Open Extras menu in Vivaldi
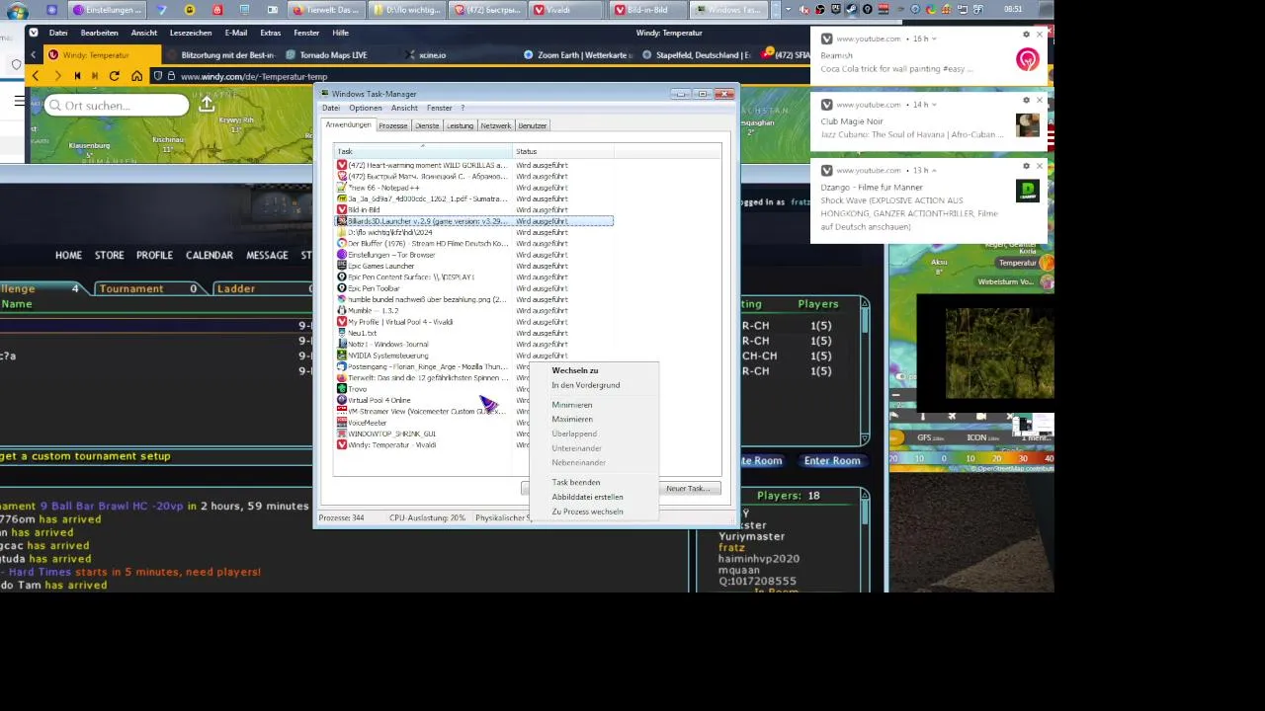 (x=270, y=33)
